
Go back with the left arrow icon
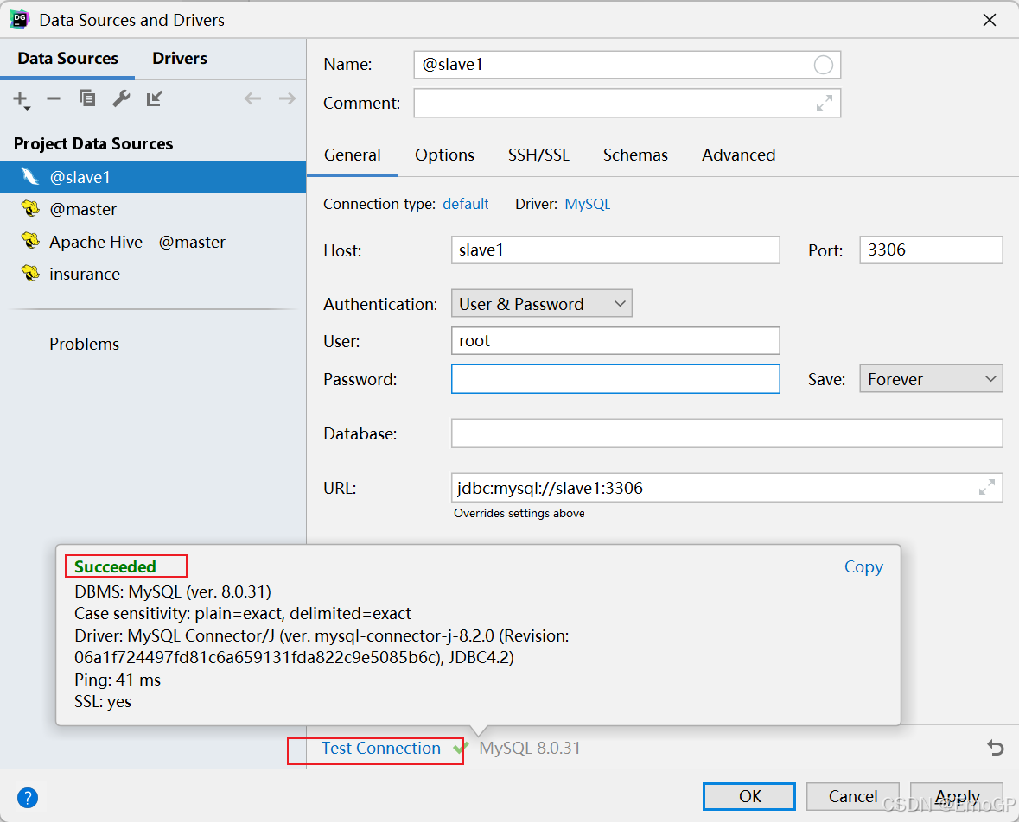(x=252, y=98)
